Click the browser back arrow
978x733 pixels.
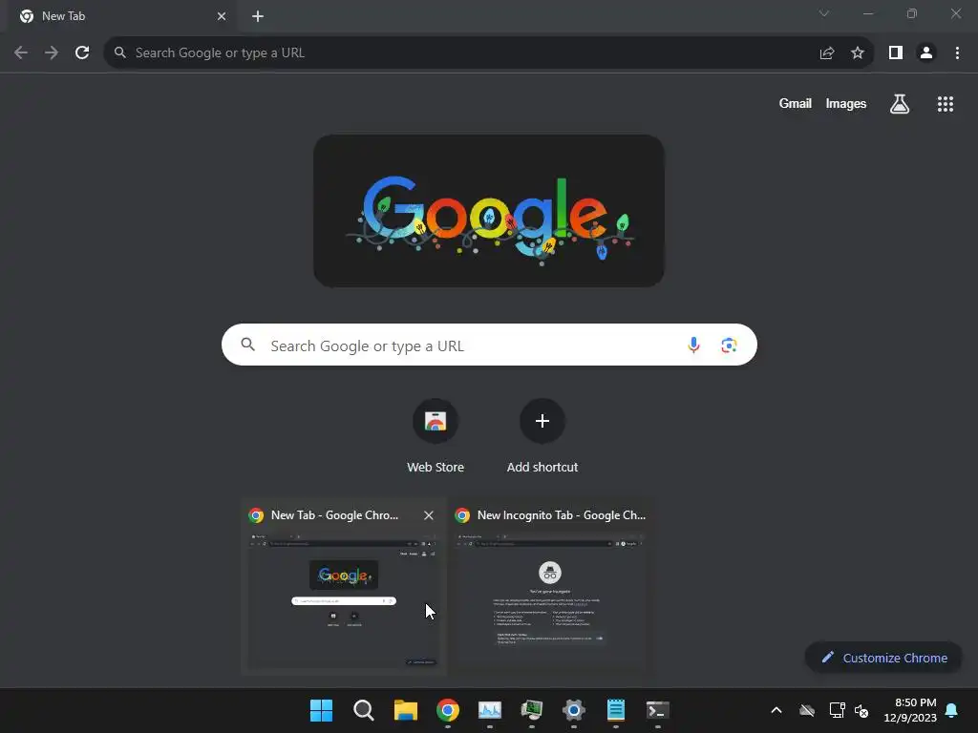21,53
